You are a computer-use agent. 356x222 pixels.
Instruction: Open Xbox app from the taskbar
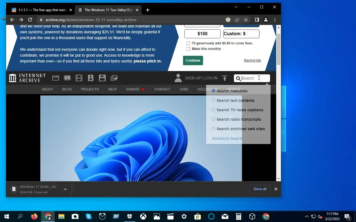(x=143, y=216)
